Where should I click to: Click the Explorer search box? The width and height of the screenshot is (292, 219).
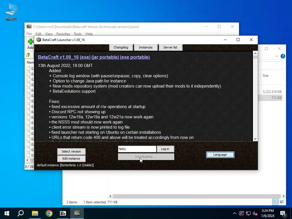click(270, 66)
